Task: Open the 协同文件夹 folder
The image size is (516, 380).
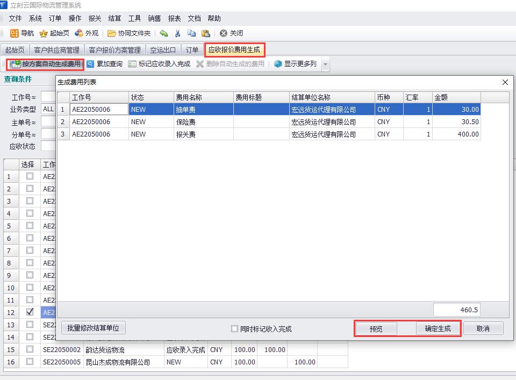Action: [112, 33]
